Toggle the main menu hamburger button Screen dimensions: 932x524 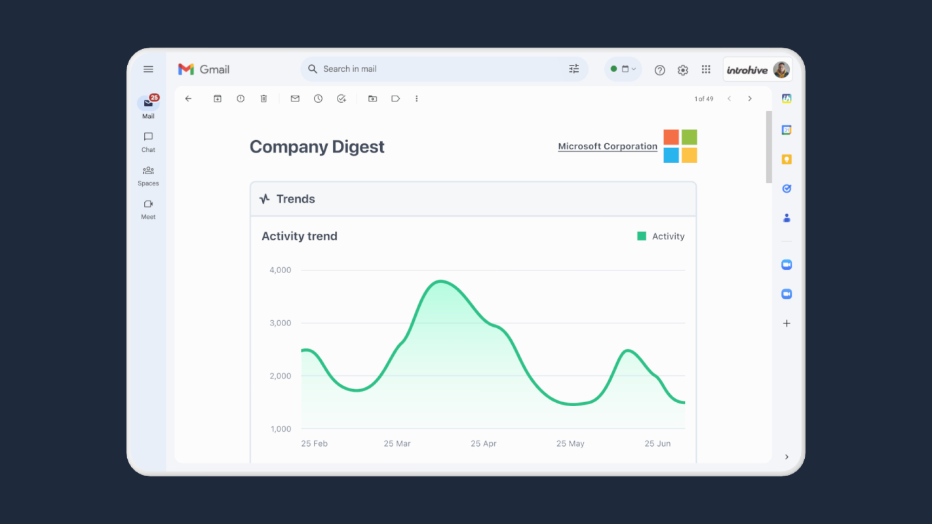[x=148, y=69]
